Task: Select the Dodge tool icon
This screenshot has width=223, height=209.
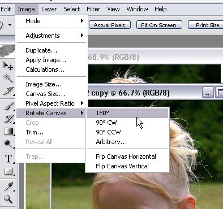Action: coord(8,143)
